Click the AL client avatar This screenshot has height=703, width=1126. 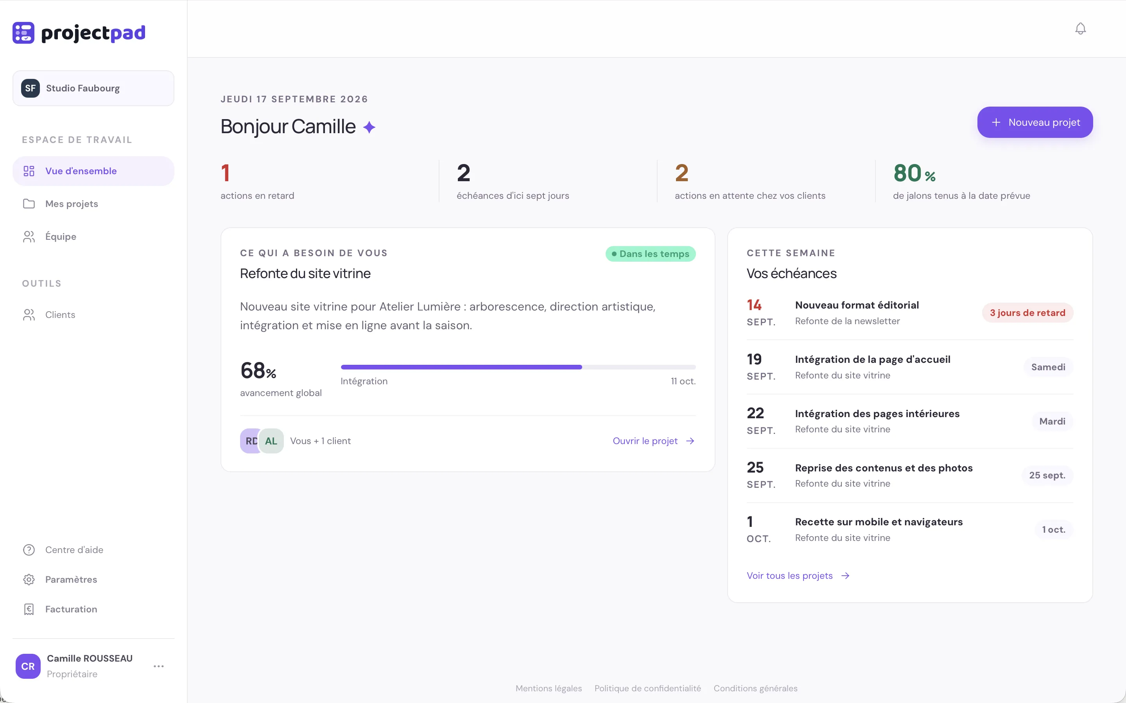[x=271, y=441]
